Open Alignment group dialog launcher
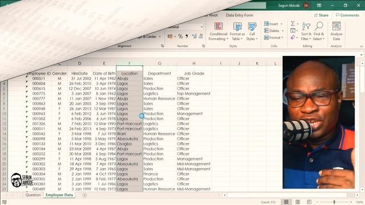The image size is (365, 205). [x=162, y=46]
